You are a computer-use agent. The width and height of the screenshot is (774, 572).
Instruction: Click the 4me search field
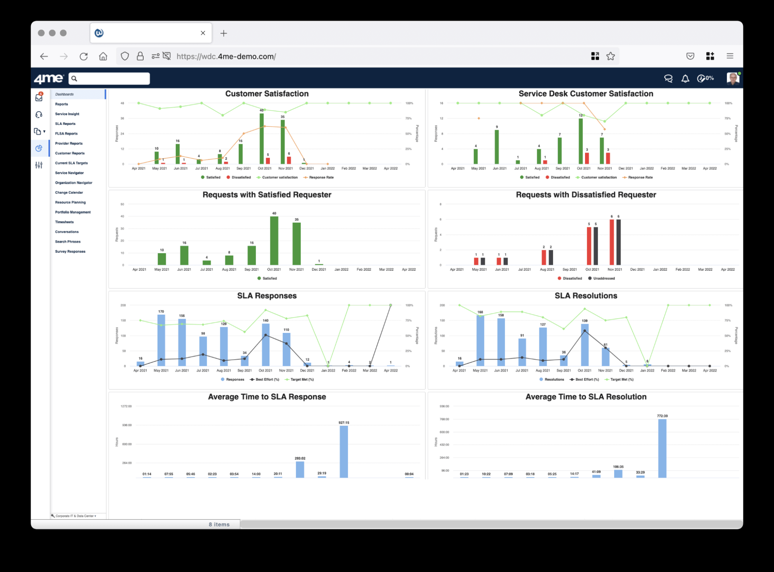point(109,79)
